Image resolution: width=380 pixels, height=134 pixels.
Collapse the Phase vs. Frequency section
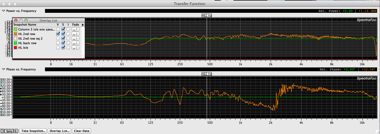coord(3,69)
